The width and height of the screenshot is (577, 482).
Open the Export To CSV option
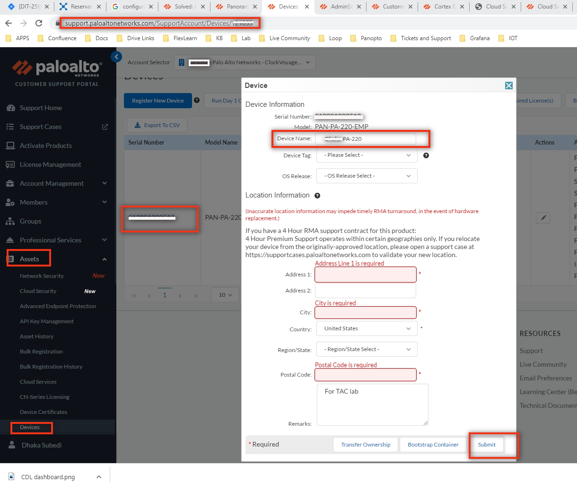157,125
